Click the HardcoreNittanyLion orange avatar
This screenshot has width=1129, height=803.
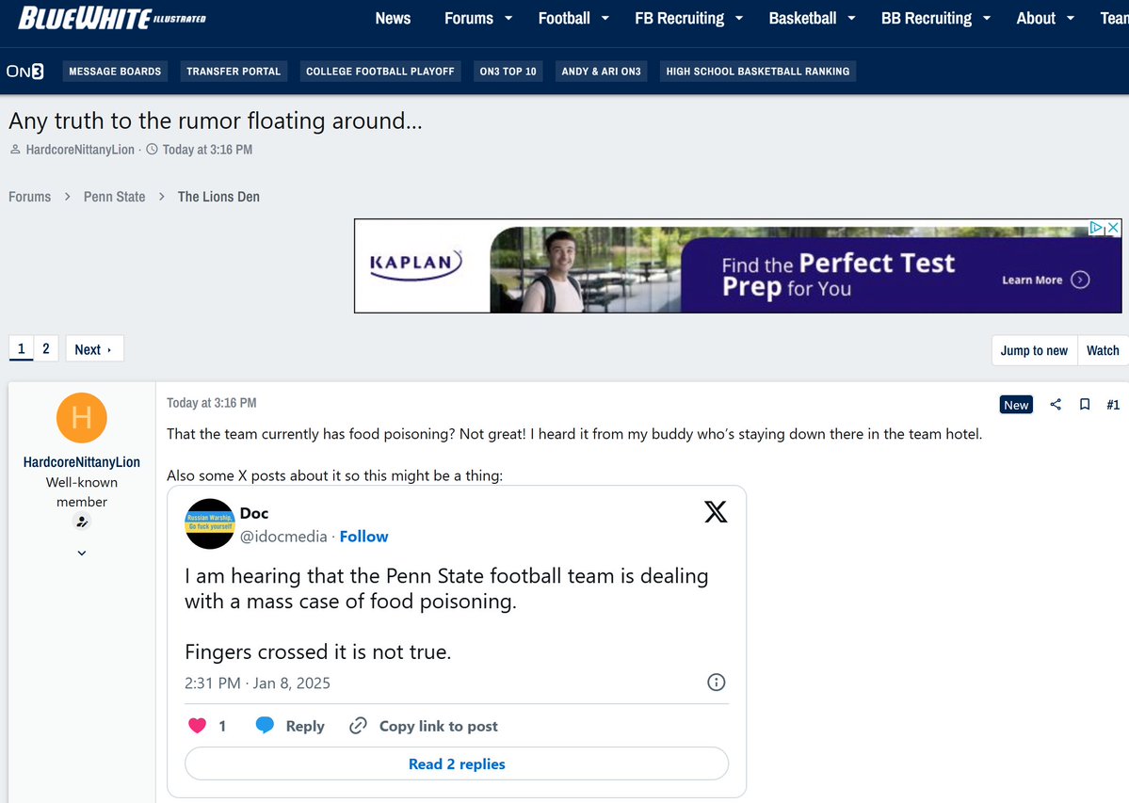81,418
